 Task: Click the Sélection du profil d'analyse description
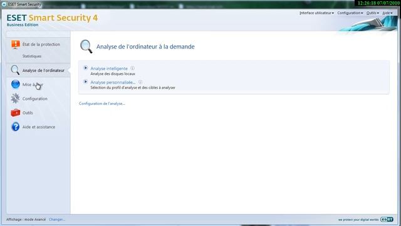coord(133,88)
